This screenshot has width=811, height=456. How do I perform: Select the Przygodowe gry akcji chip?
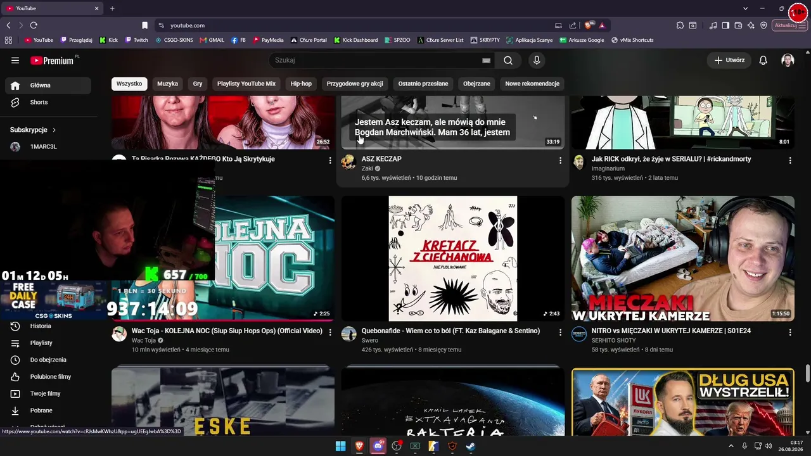coord(355,84)
